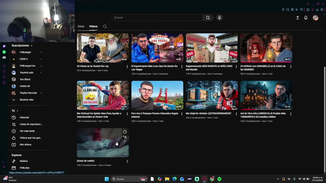
Task: Click the pin icon in browser toolbar
Action: (x=283, y=10)
